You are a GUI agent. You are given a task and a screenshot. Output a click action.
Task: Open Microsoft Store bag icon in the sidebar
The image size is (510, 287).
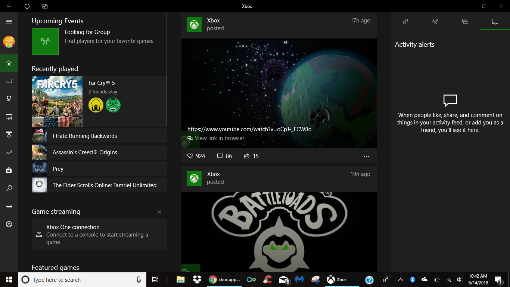tap(9, 170)
